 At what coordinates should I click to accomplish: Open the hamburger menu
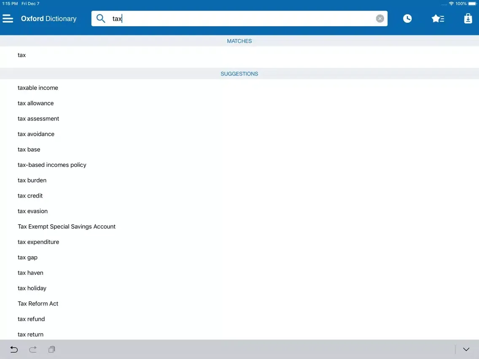point(8,19)
